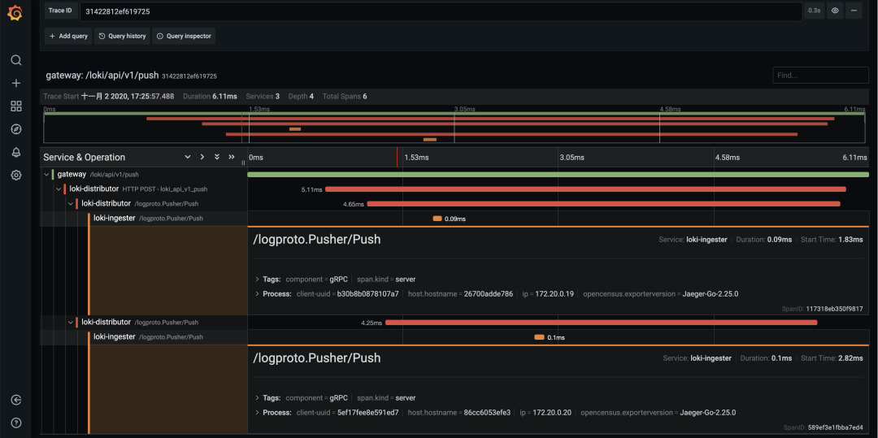The height and width of the screenshot is (438, 878).
Task: Collapse one level with the down chevron
Action: coord(188,157)
